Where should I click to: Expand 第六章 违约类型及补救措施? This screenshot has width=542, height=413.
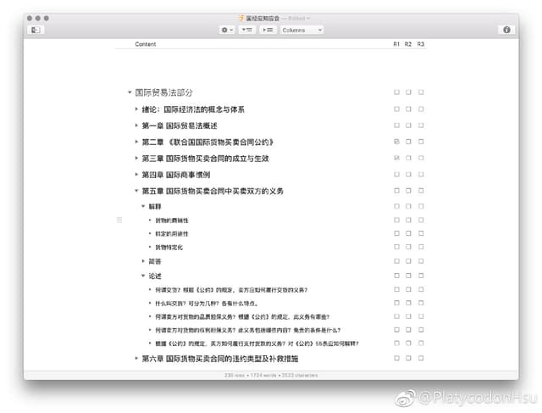coord(136,359)
